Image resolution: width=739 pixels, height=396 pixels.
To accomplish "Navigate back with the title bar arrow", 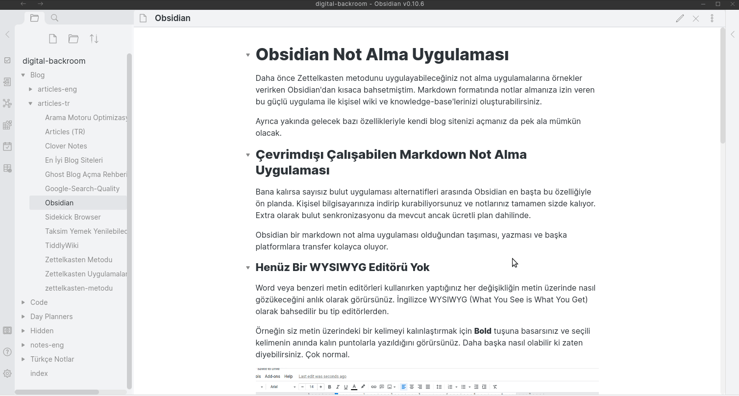I will (x=23, y=4).
